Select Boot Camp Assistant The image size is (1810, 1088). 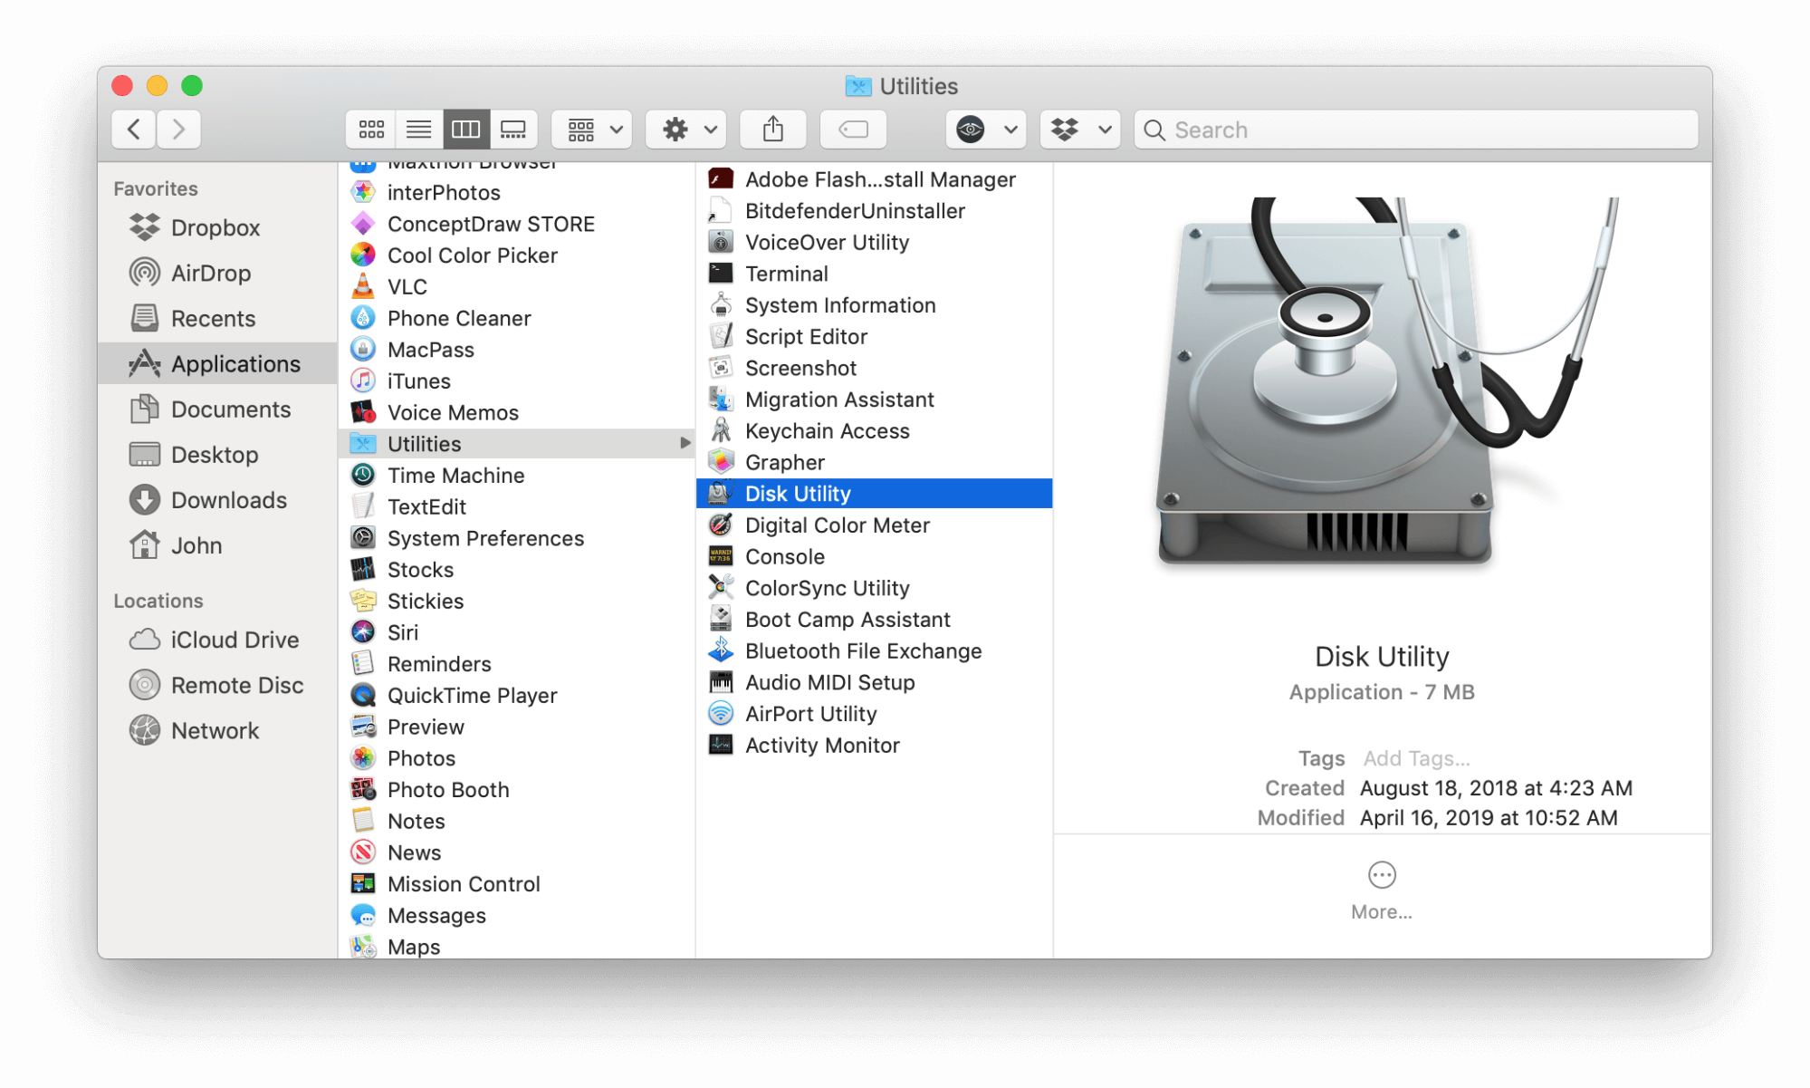tap(874, 620)
